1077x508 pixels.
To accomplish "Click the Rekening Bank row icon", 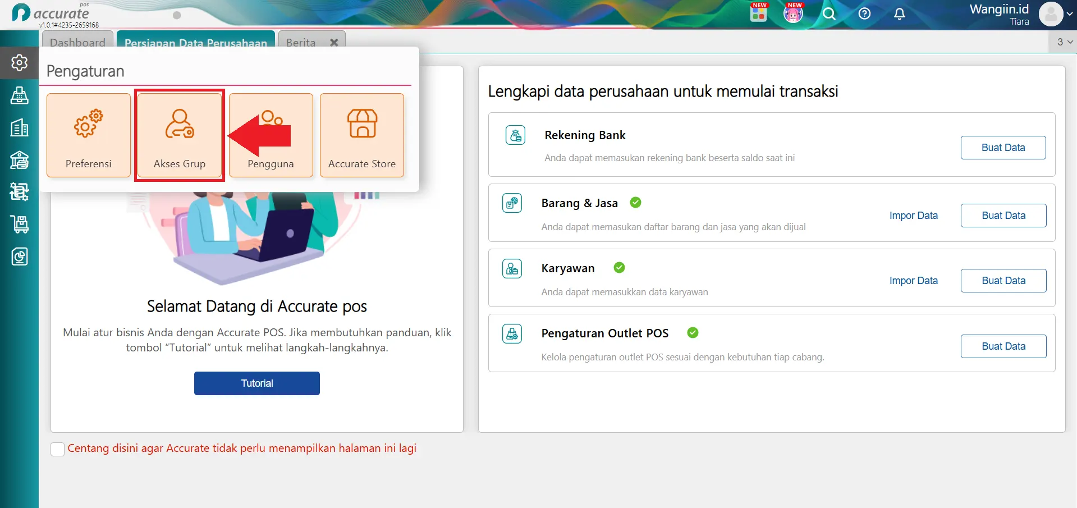I will tap(515, 135).
